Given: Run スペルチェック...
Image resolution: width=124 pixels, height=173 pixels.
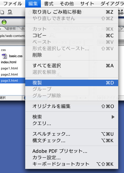Looking at the screenshot, I should click(x=72, y=134).
